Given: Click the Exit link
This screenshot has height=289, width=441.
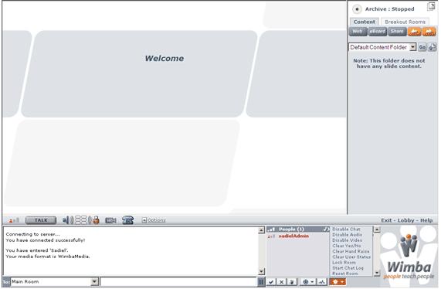Looking at the screenshot, I should (x=386, y=220).
